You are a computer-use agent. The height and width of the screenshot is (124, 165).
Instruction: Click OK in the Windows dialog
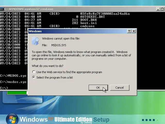(x=98, y=88)
